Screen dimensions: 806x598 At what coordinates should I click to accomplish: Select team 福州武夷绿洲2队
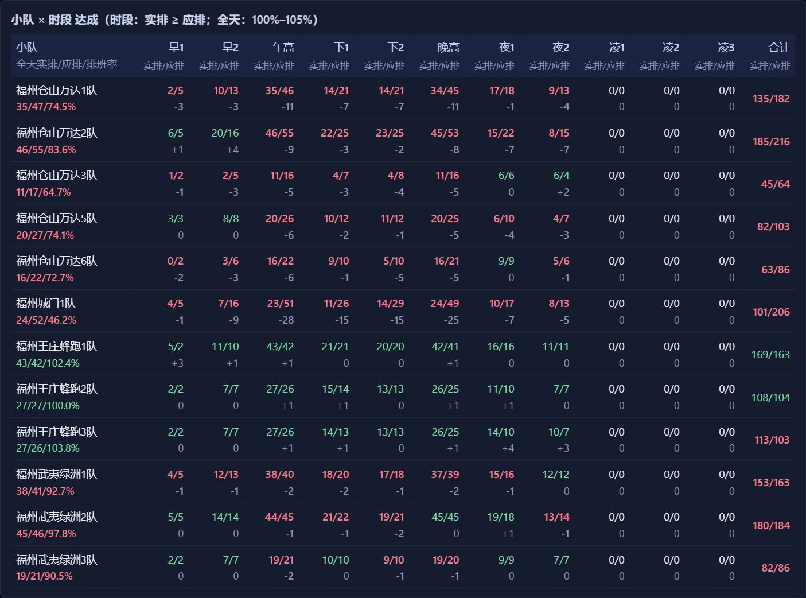click(x=57, y=517)
